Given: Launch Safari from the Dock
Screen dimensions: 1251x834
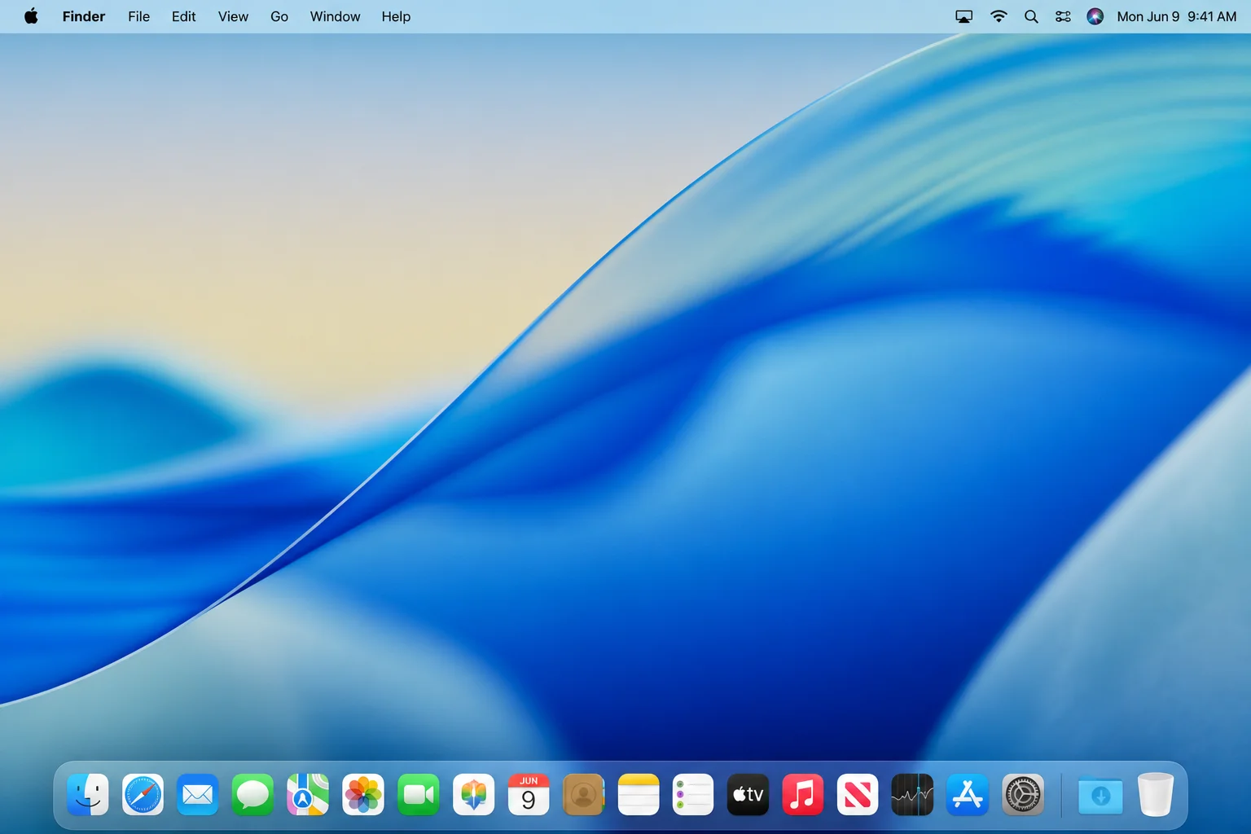Looking at the screenshot, I should [143, 794].
